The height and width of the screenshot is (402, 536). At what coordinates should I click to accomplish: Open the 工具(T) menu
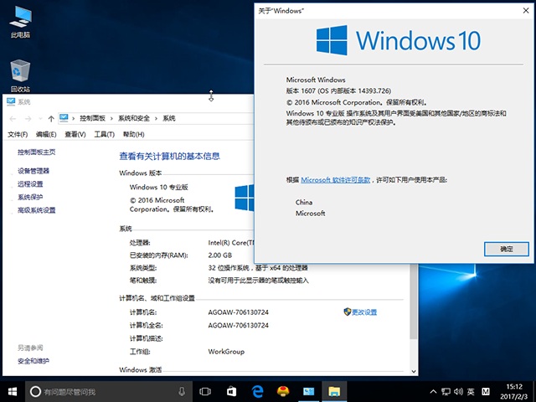pos(104,134)
